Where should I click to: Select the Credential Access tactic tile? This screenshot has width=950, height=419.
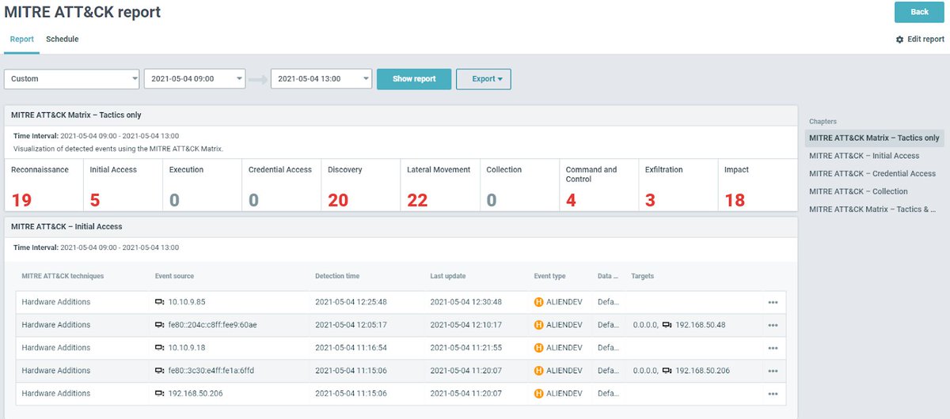pyautogui.click(x=281, y=185)
